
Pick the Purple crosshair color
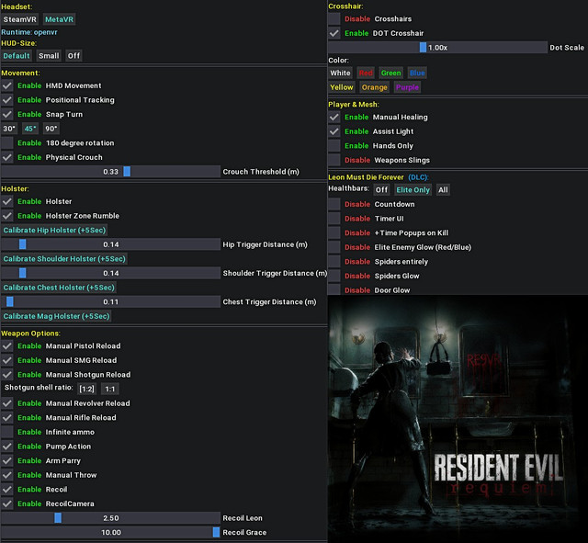click(407, 87)
